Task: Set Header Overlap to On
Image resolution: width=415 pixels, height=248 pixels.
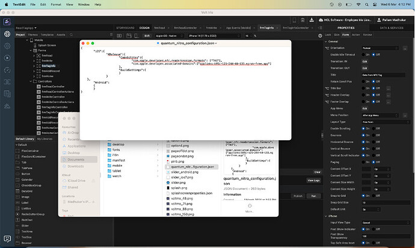Action: coord(363,95)
